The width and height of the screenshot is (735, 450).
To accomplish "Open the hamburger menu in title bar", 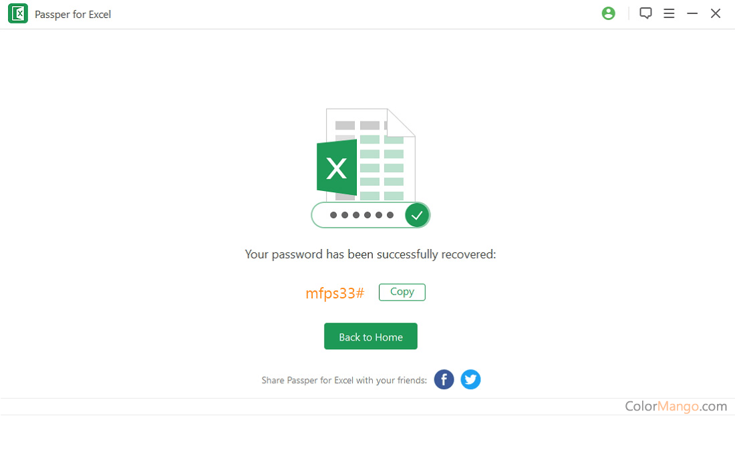I will tap(669, 13).
